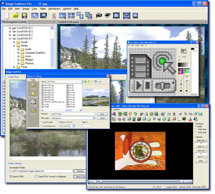The width and height of the screenshot is (215, 194).
Task: Click the Mark Start button
Action: coord(201,140)
